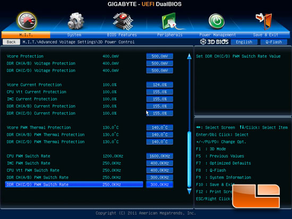Image resolution: width=292 pixels, height=219 pixels.
Task: Click F1 3D Mode help line
Action: pos(211,149)
